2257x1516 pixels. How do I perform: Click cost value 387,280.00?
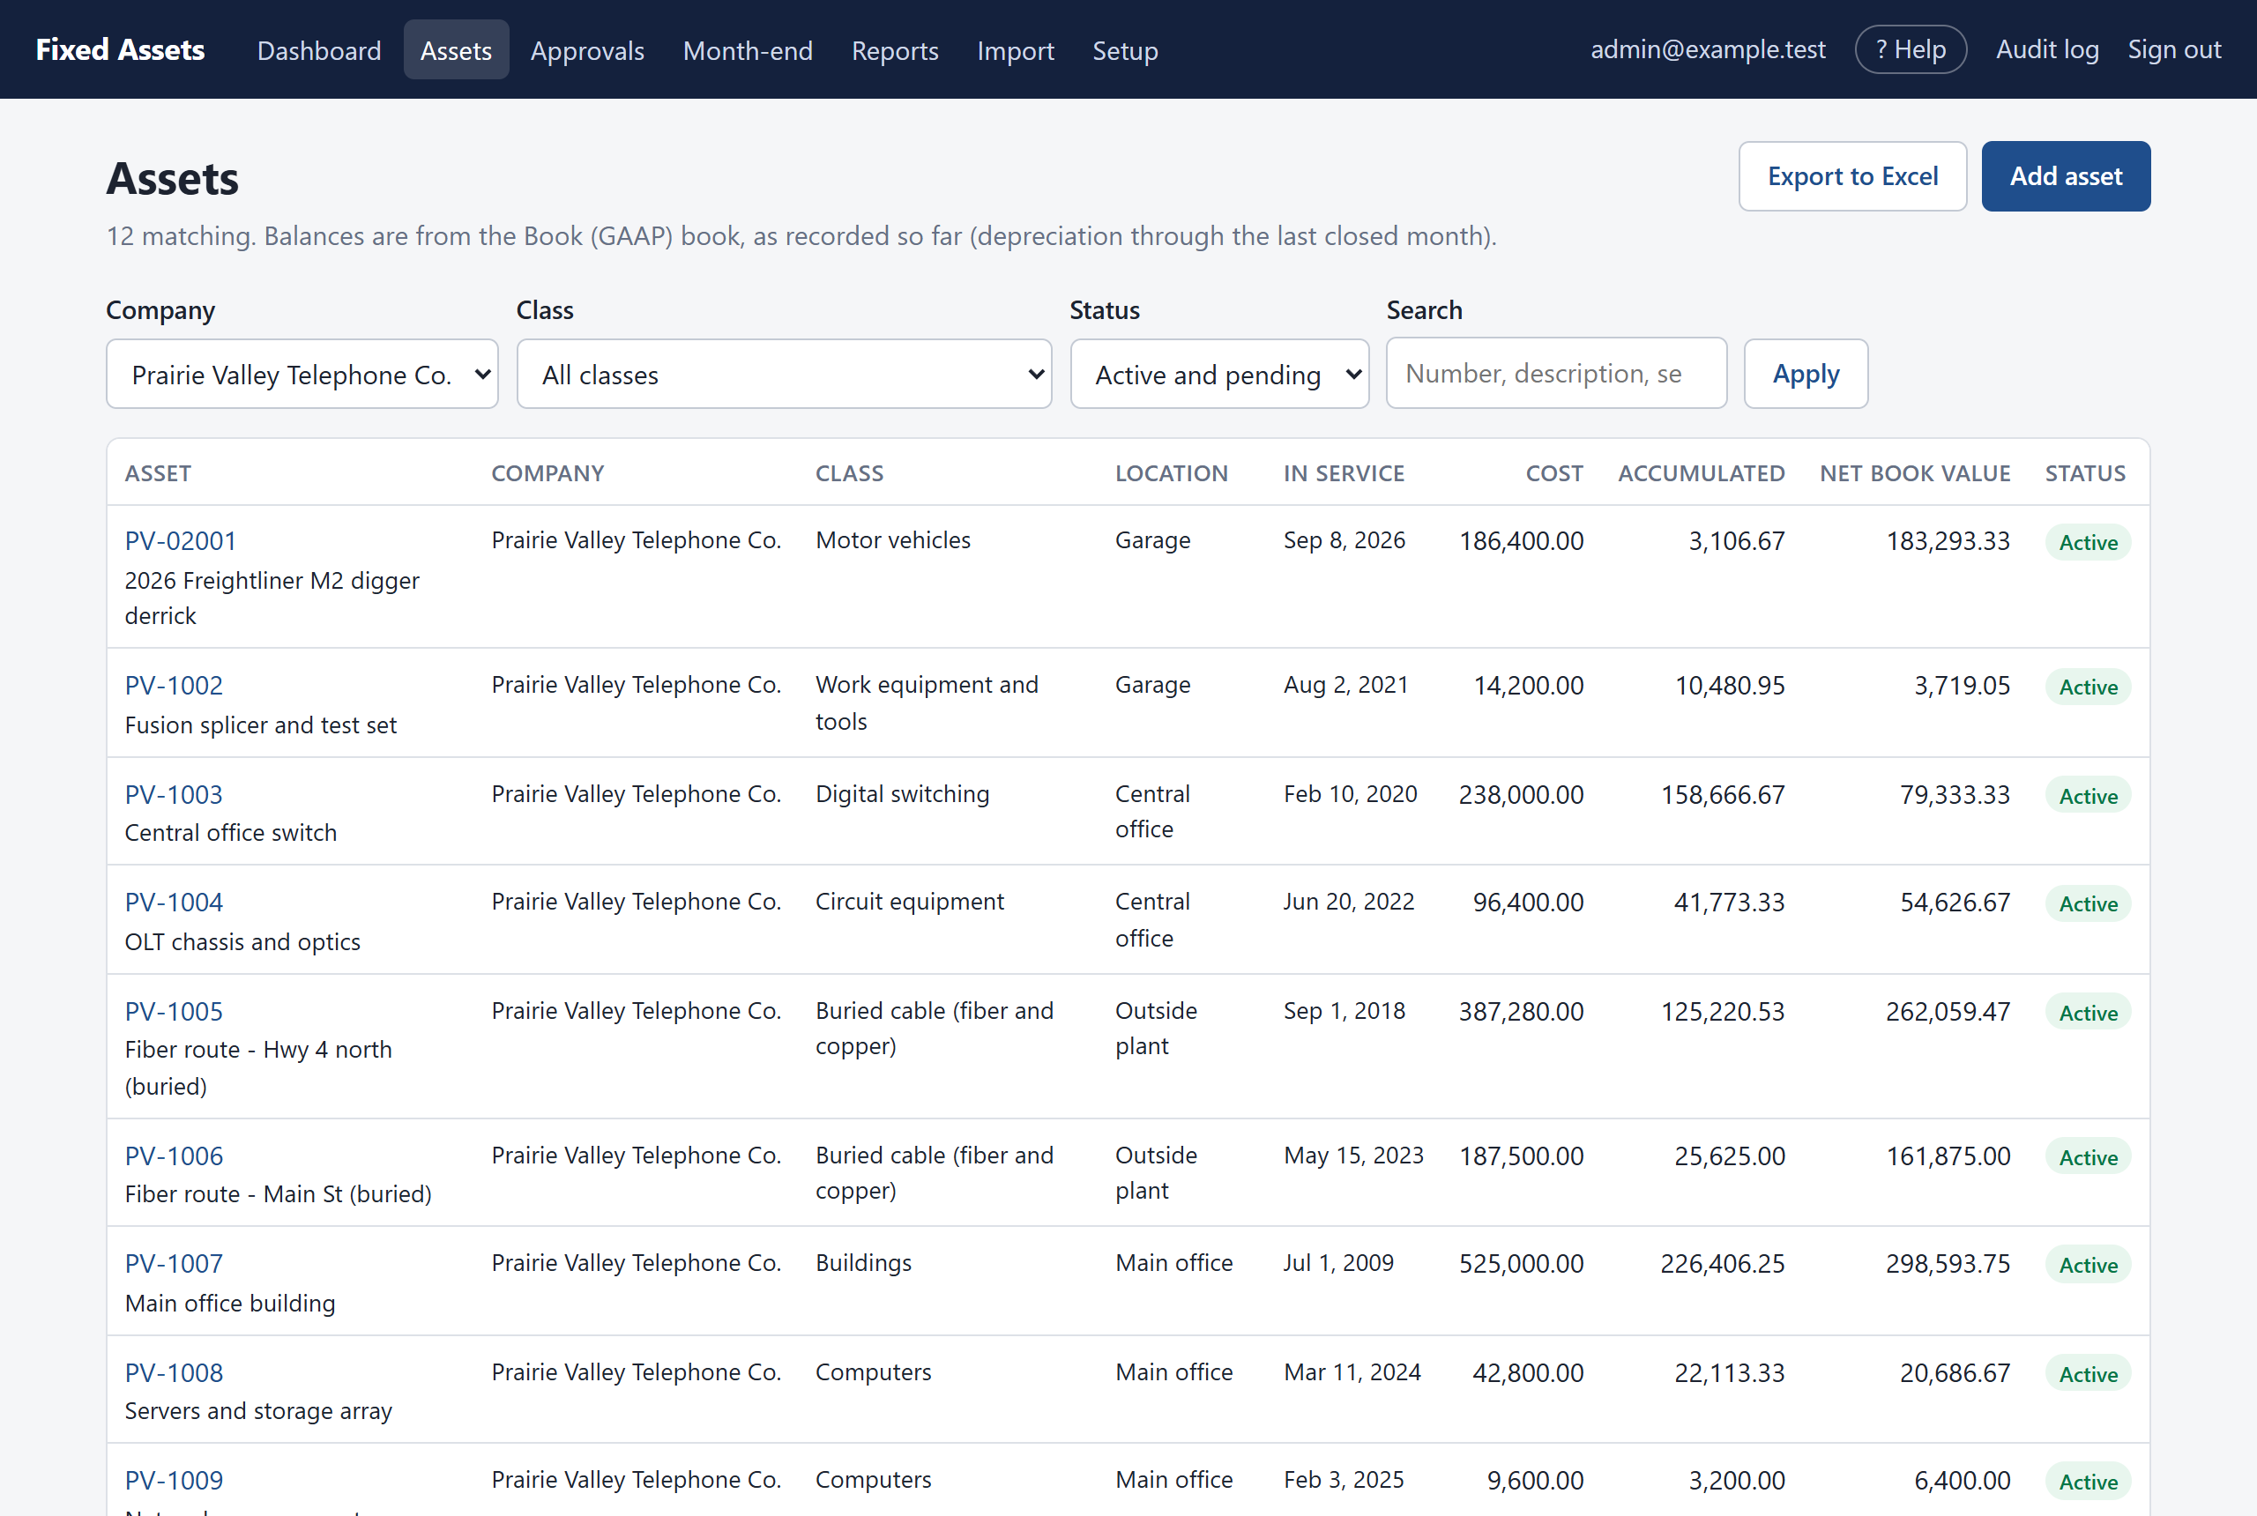tap(1521, 1011)
